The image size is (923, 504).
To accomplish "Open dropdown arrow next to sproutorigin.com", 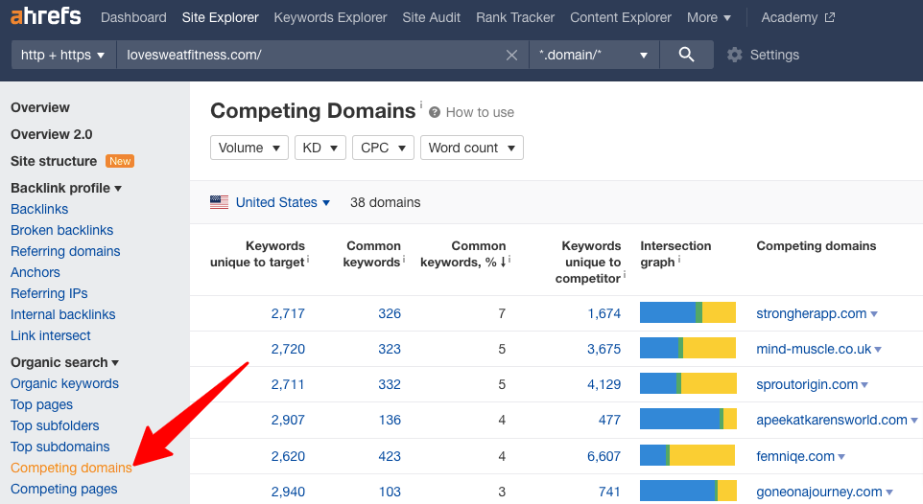I will [x=864, y=385].
